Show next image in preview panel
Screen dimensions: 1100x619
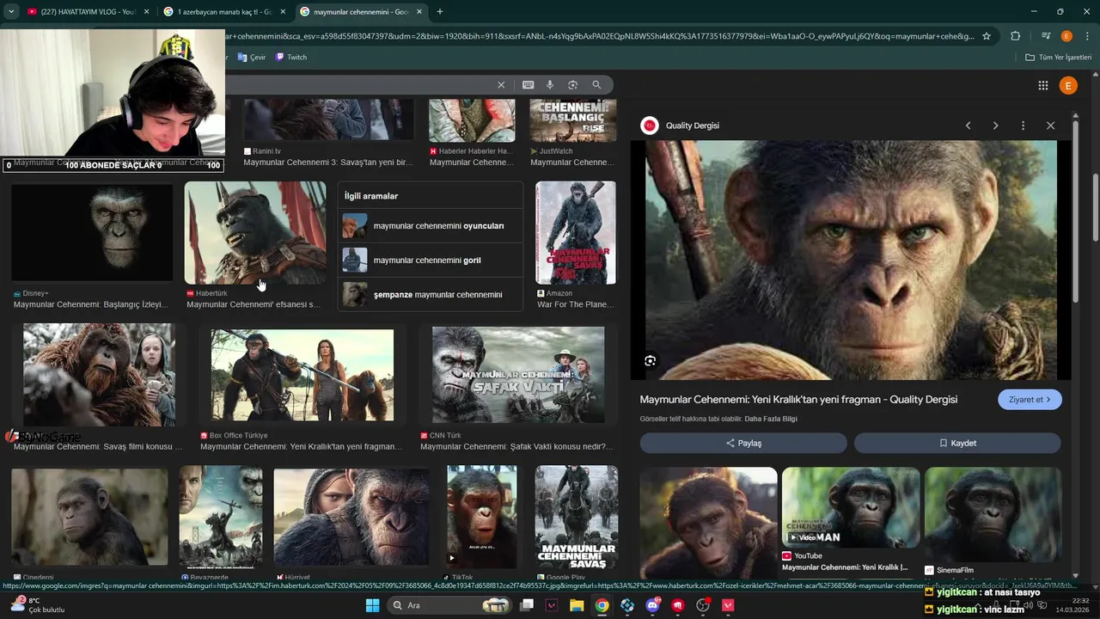pos(996,126)
